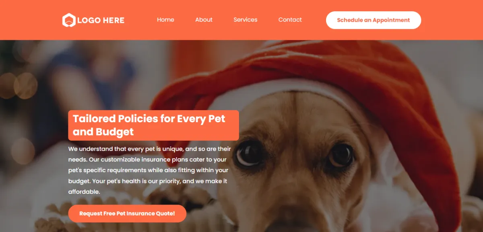The height and width of the screenshot is (232, 483).
Task: Click the hexagon logo icon
Action: point(69,20)
